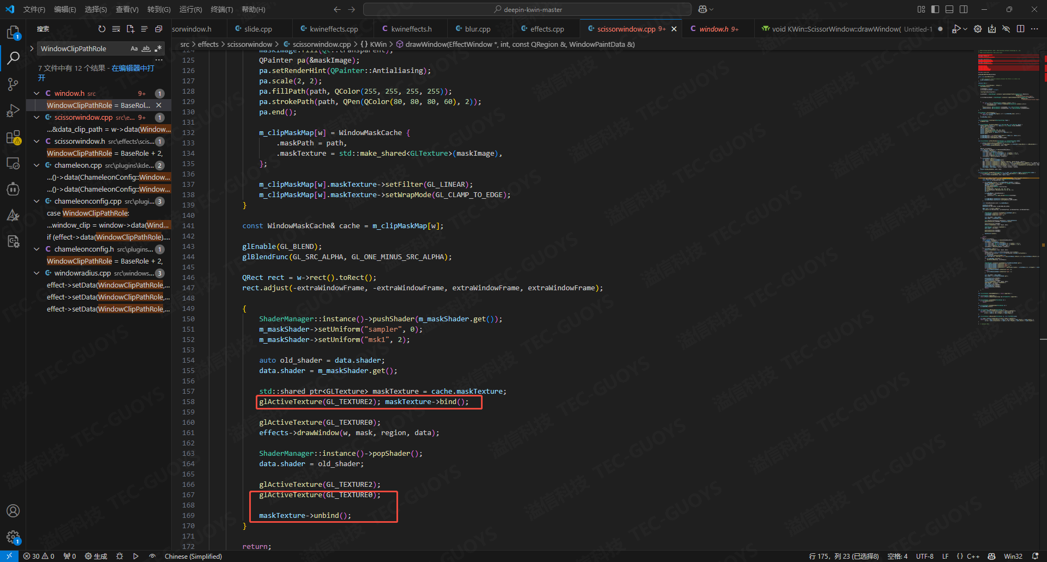Image resolution: width=1047 pixels, height=562 pixels.
Task: Toggle Match Whole Word in the search box
Action: [146, 48]
